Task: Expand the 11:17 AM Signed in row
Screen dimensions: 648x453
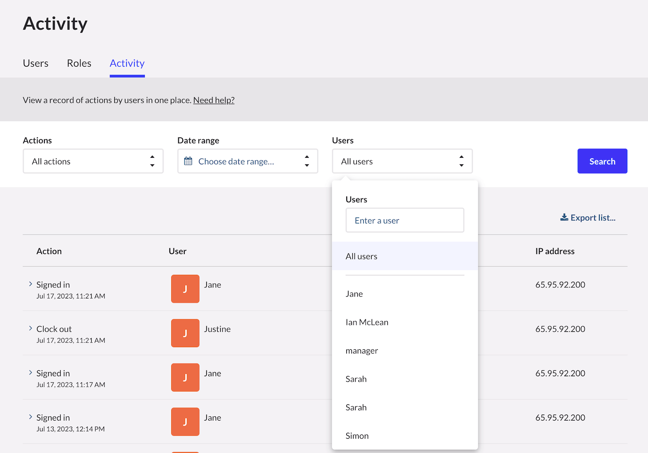Action: [31, 373]
